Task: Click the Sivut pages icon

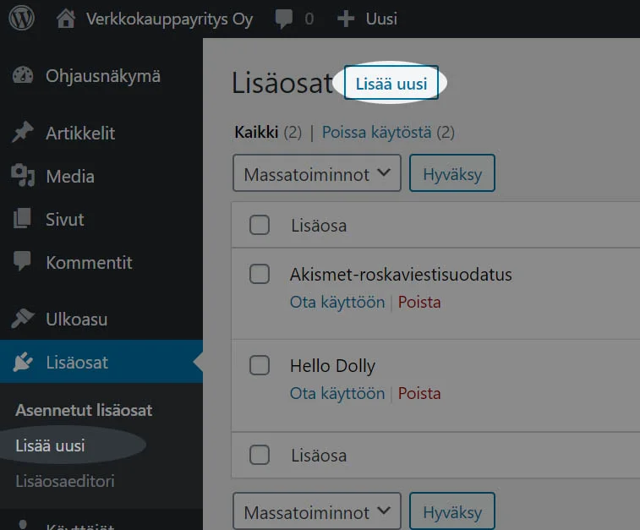Action: 23,219
